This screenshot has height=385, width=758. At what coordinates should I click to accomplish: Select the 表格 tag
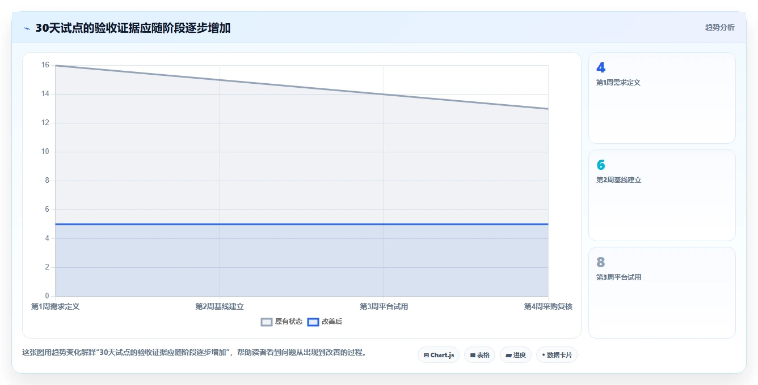479,355
